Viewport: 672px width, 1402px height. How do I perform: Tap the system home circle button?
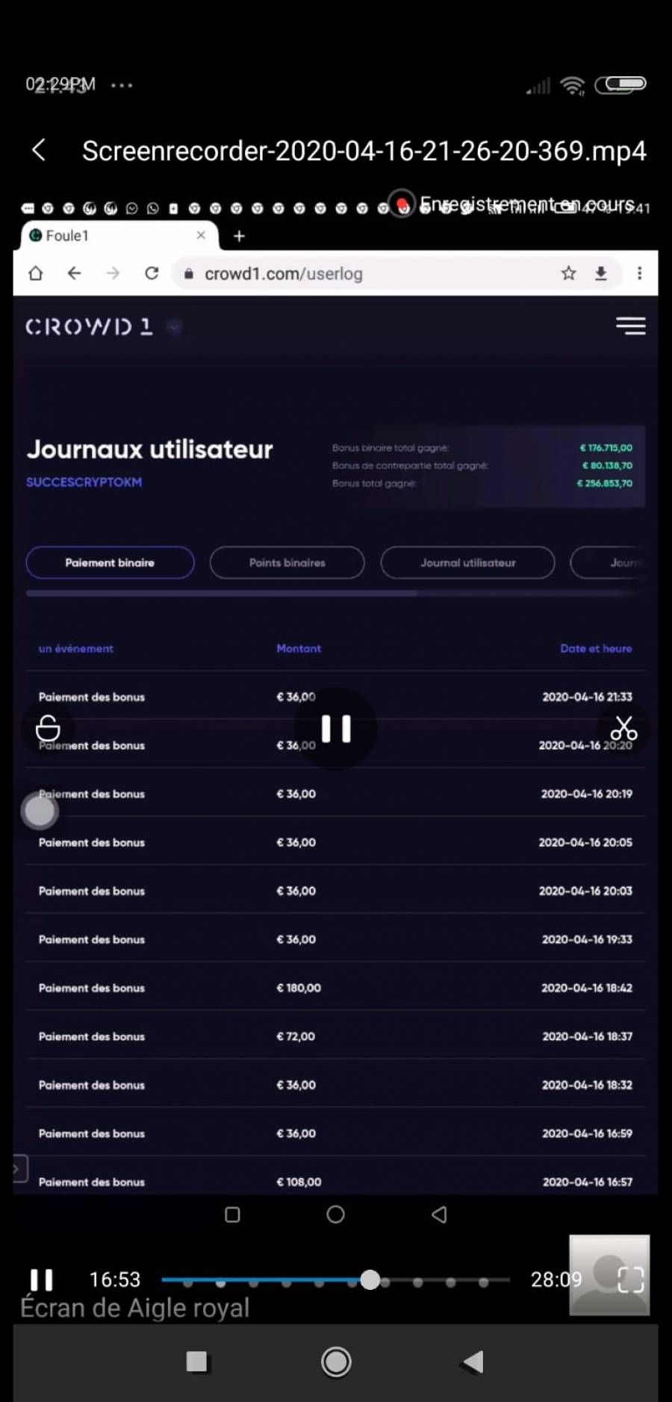(336, 1362)
